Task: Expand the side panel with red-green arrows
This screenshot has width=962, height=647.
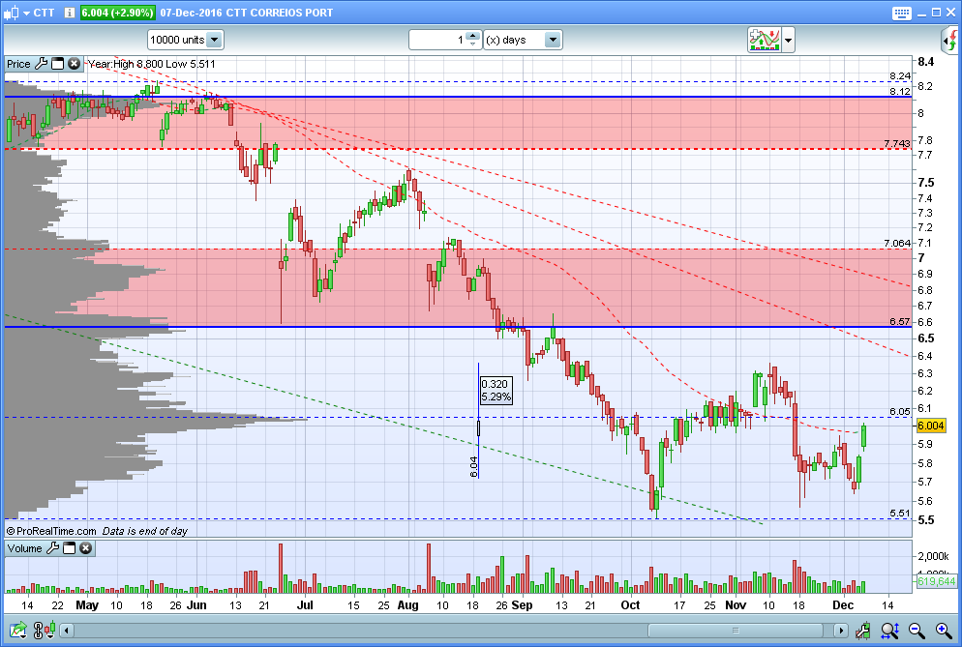Action: pyautogui.click(x=950, y=41)
